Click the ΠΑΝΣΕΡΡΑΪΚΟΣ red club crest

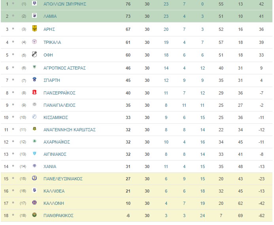34,92
